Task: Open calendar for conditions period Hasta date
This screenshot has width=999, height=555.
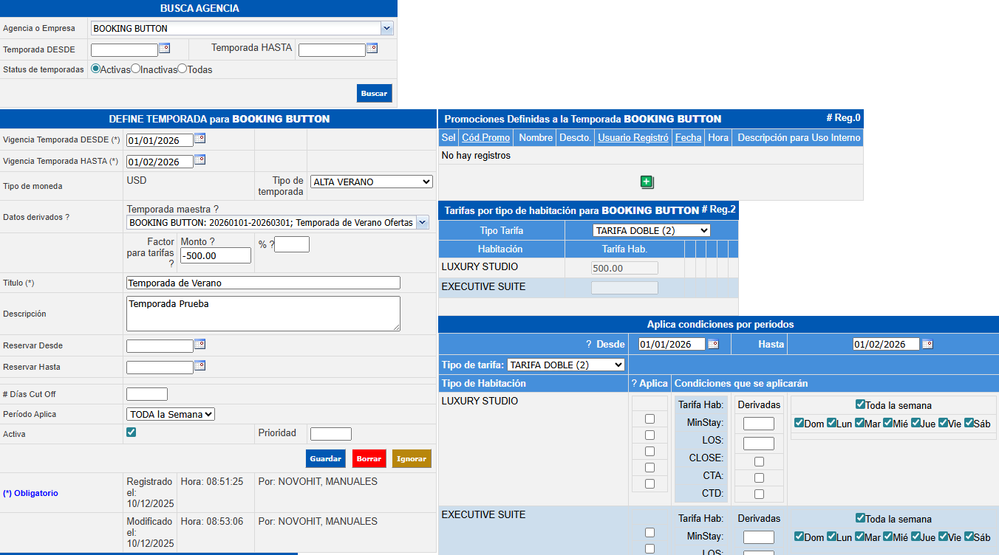Action: pos(927,344)
